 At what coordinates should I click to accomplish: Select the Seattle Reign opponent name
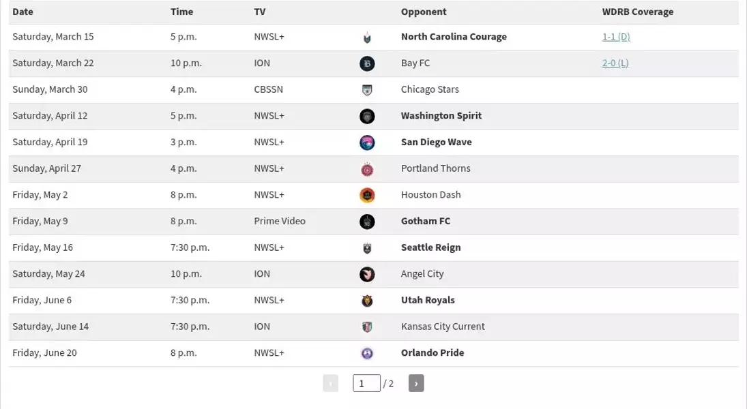pyautogui.click(x=430, y=247)
